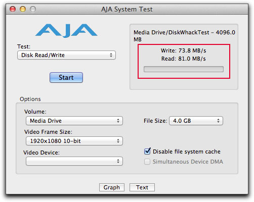Click the Media Drive/DiskWhackTest file label
254x202 pixels.
pyautogui.click(x=184, y=36)
